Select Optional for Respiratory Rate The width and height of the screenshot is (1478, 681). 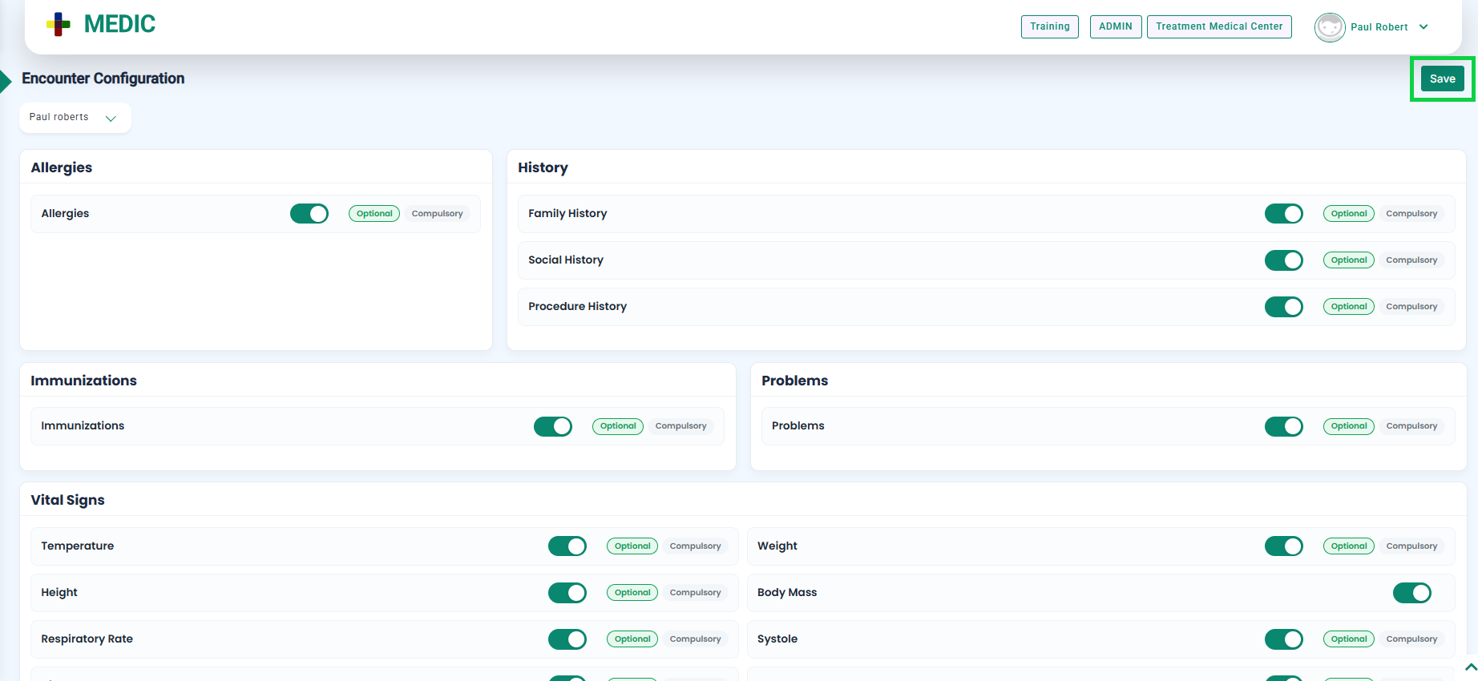pyautogui.click(x=632, y=639)
